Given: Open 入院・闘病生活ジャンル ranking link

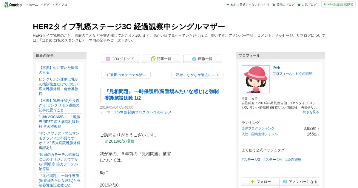Looking at the screenshot, I should [260, 134].
